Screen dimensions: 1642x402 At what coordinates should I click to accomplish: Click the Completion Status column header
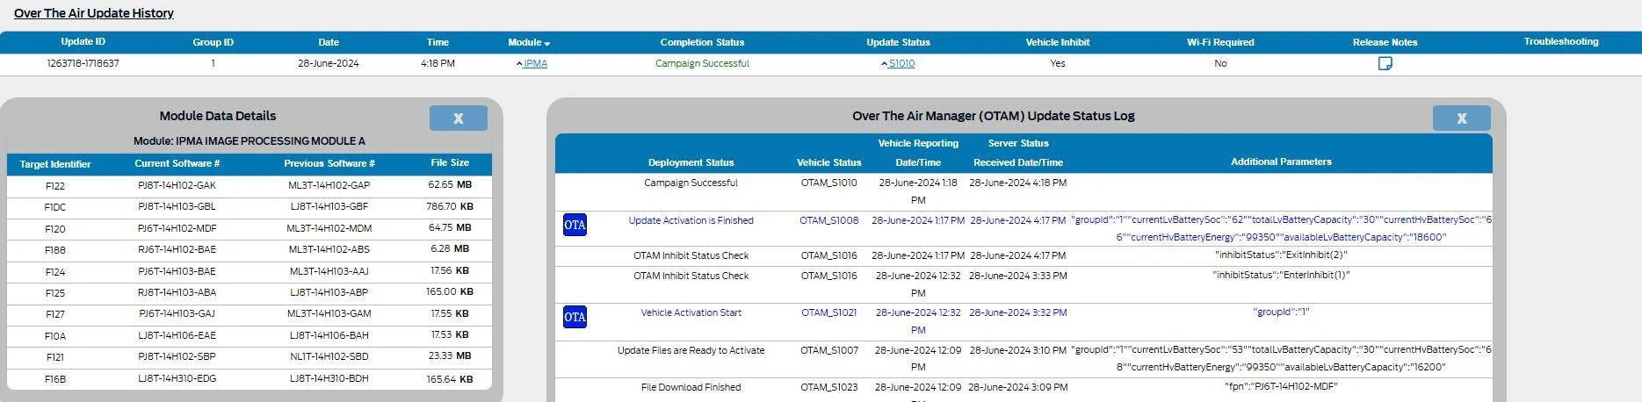tap(702, 42)
